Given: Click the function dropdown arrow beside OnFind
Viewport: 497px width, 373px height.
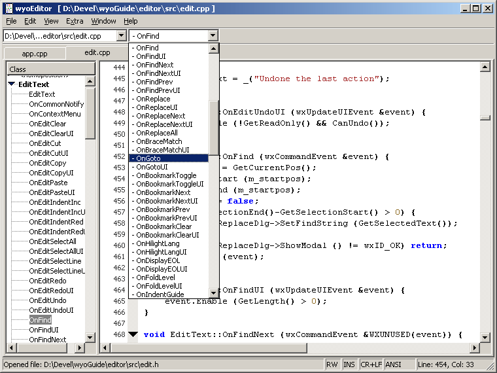Looking at the screenshot, I should click(x=213, y=36).
